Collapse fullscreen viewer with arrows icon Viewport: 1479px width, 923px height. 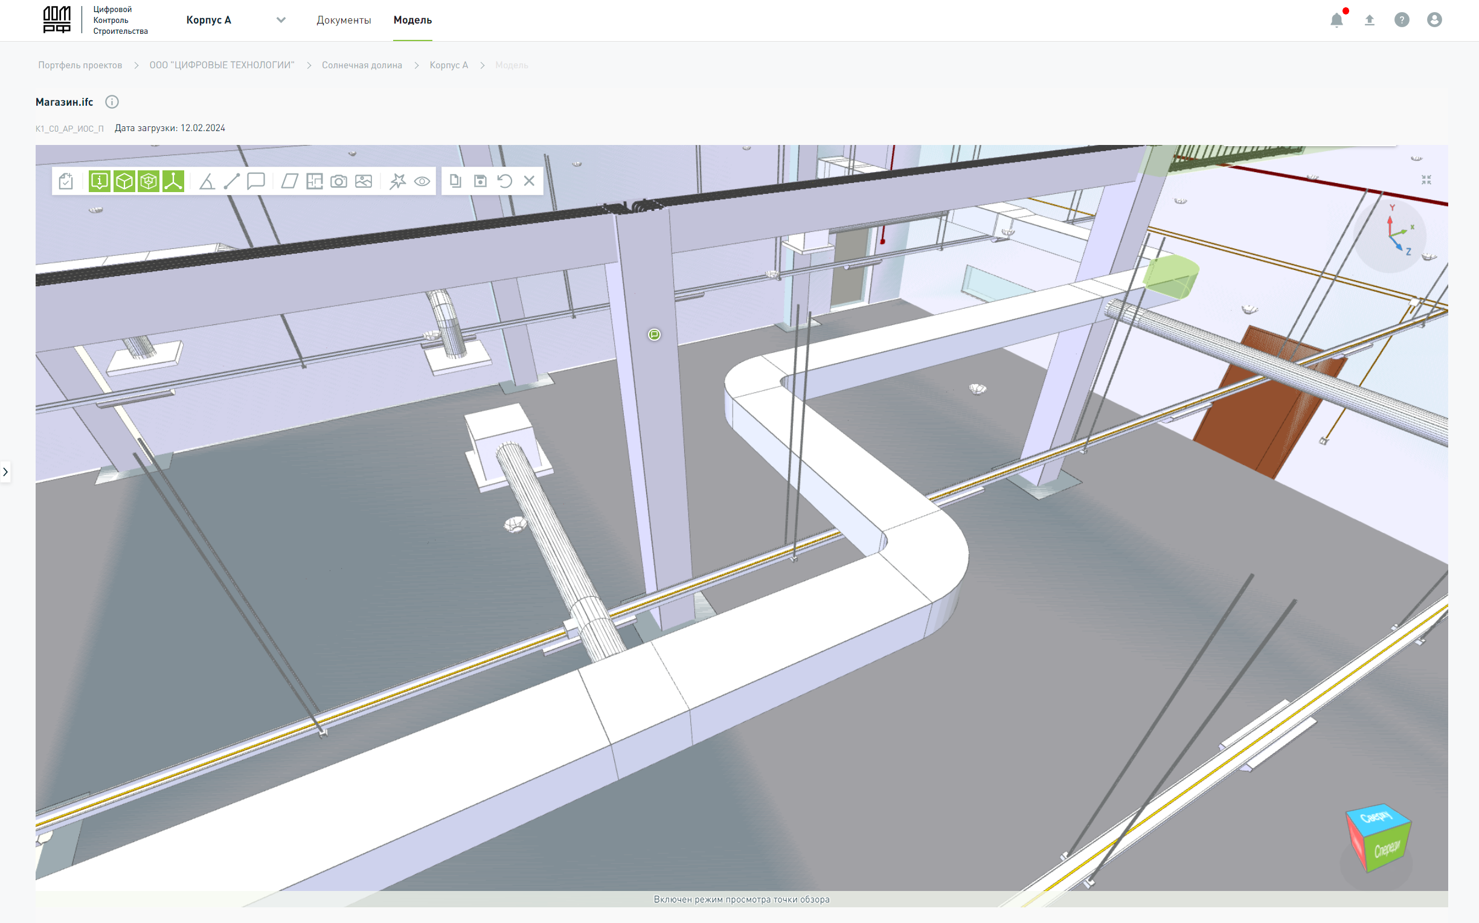coord(1426,179)
